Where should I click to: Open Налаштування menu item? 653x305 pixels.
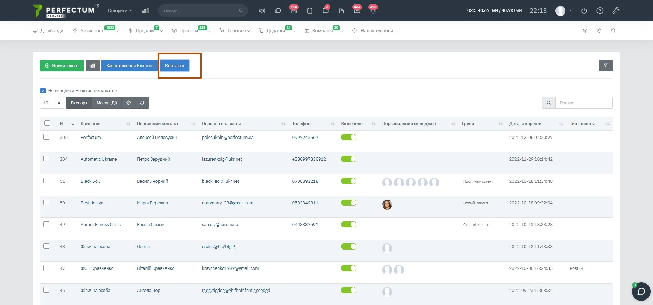[x=372, y=31]
